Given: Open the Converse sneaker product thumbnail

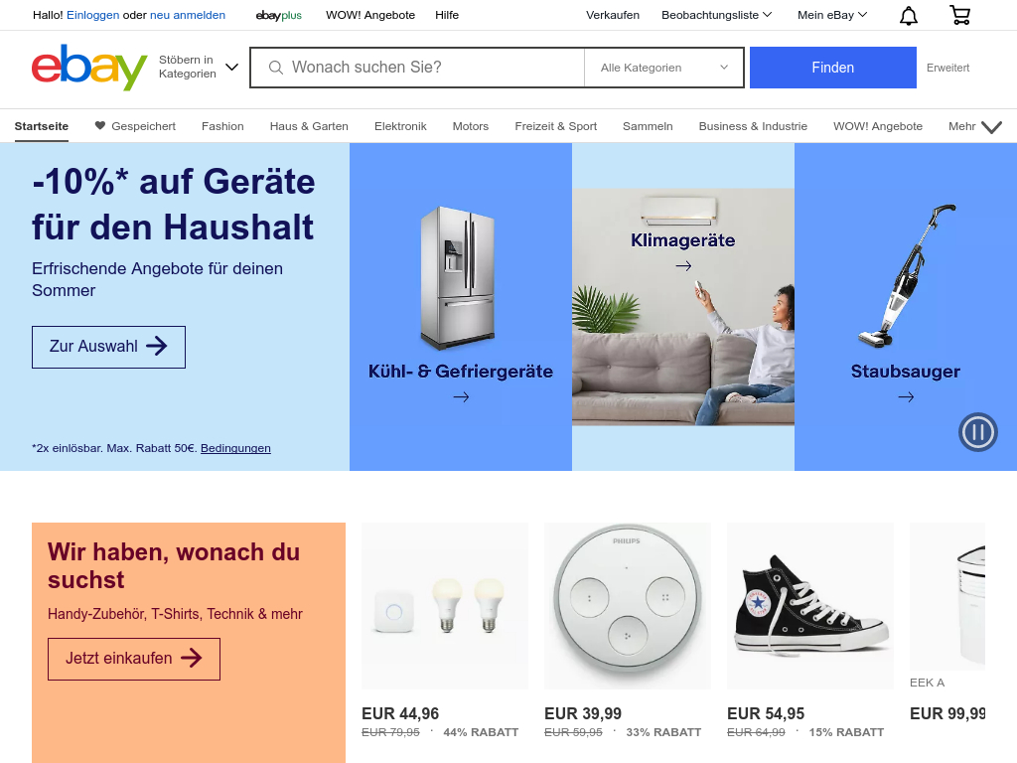Looking at the screenshot, I should 810,605.
